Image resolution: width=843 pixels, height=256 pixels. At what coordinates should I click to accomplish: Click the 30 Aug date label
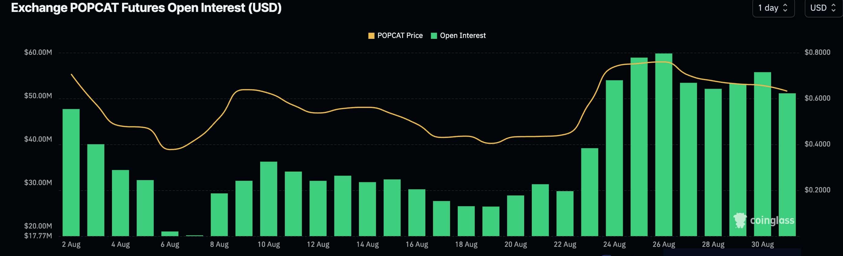763,245
